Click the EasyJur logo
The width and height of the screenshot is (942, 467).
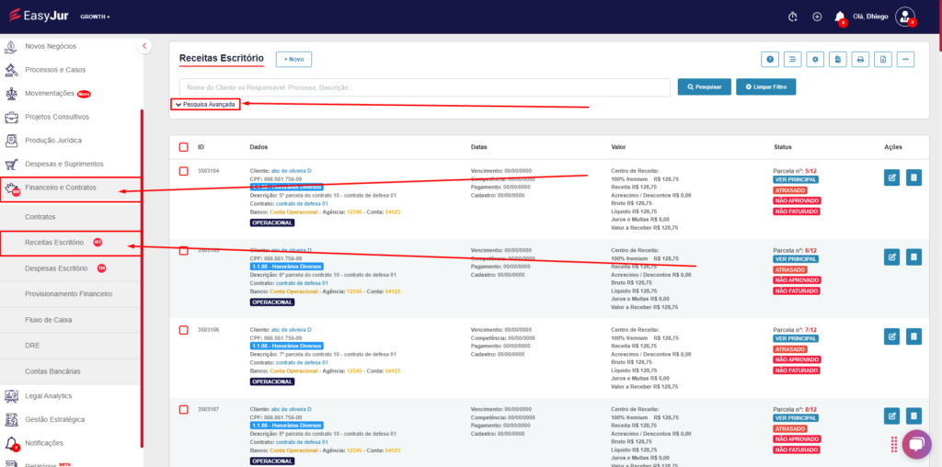coord(39,15)
